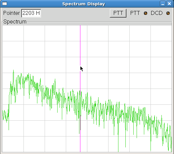Click the bottom-left grid cell of spectrum
The image size is (174, 154).
pyautogui.click(x=13, y=144)
